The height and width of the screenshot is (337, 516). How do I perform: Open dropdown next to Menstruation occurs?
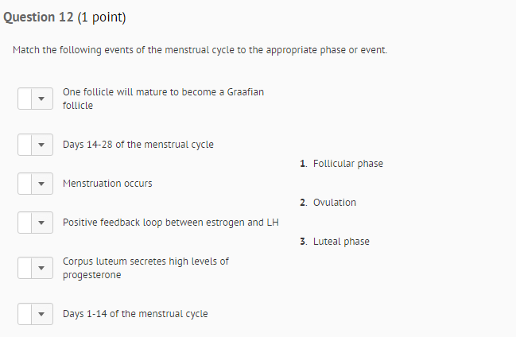tap(36, 184)
